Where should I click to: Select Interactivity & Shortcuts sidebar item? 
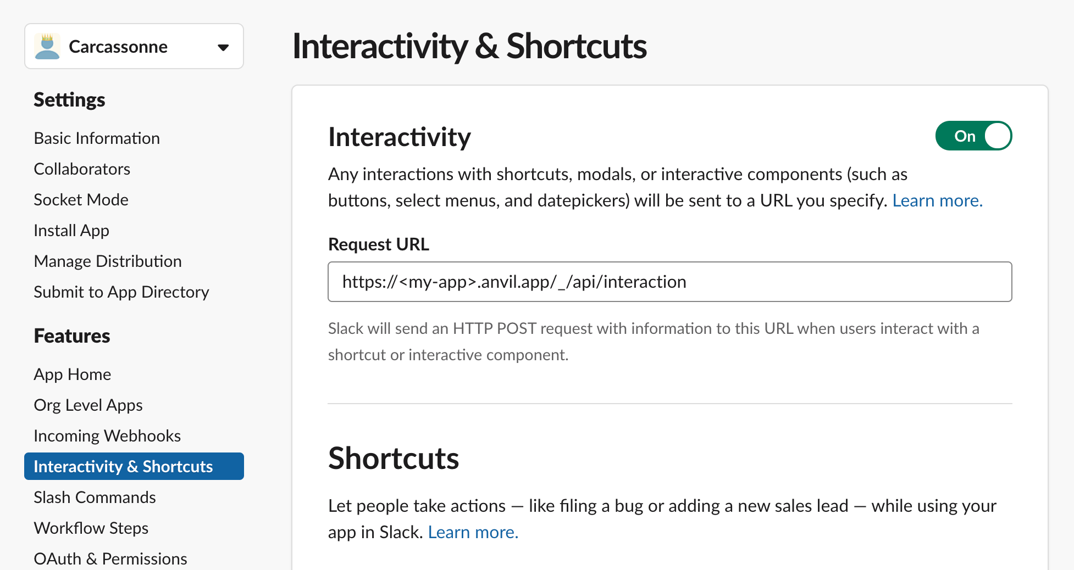pyautogui.click(x=123, y=466)
